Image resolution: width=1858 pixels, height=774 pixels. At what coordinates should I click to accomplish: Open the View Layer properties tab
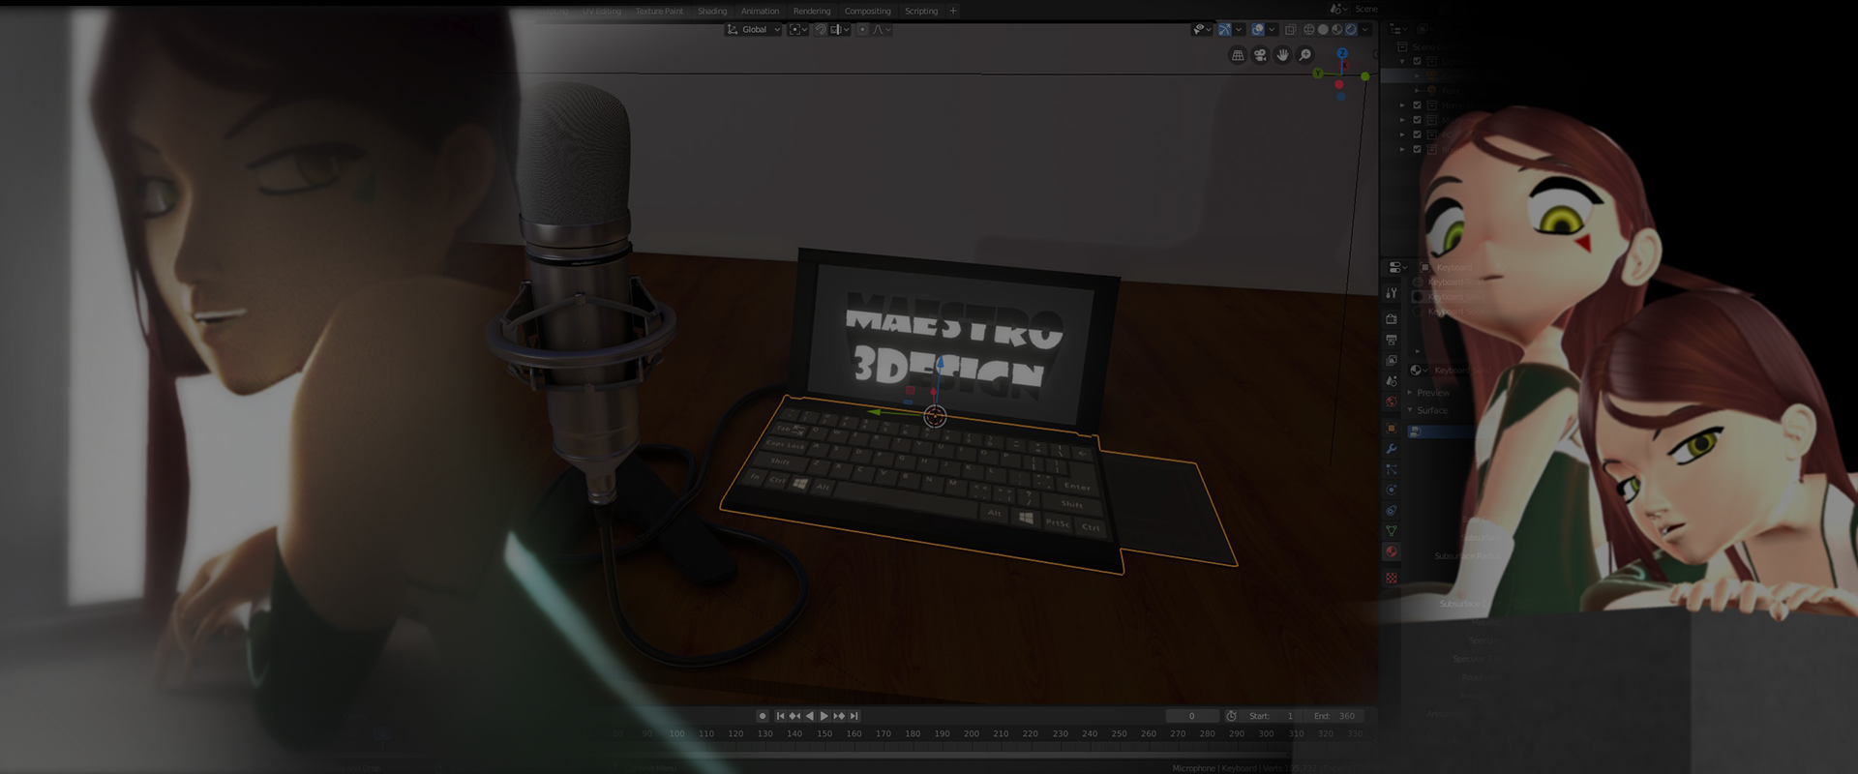[x=1392, y=360]
